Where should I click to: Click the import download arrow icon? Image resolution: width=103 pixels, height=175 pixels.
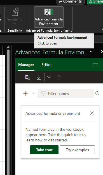click(39, 77)
